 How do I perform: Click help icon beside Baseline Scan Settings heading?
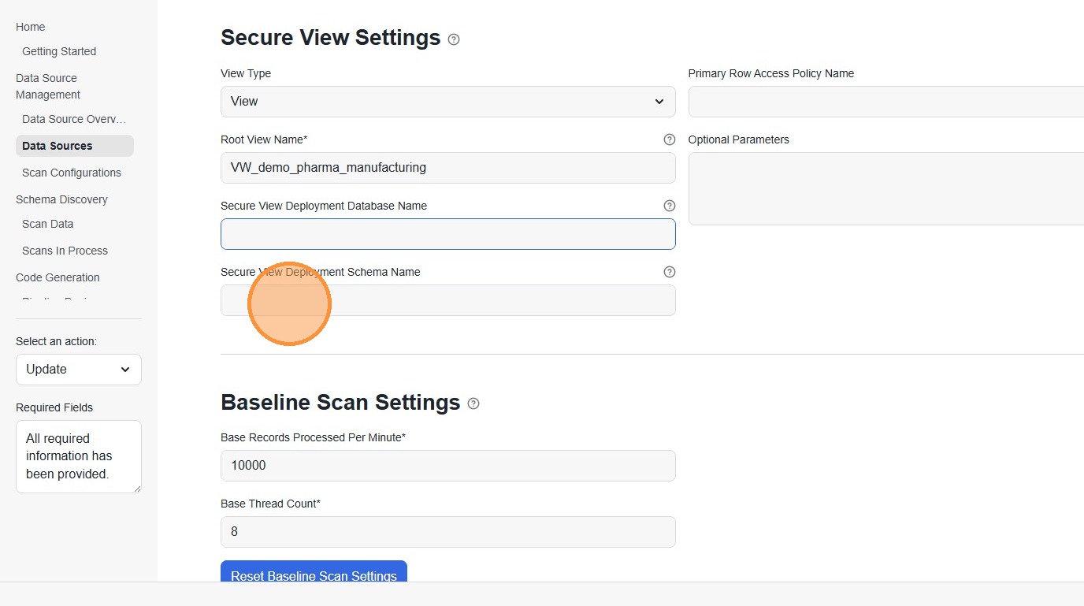pyautogui.click(x=473, y=403)
